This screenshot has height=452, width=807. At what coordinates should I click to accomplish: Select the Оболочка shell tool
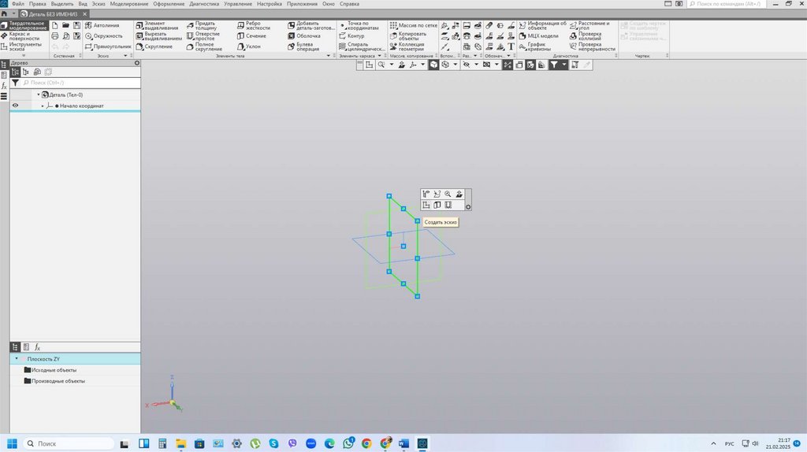tap(304, 36)
